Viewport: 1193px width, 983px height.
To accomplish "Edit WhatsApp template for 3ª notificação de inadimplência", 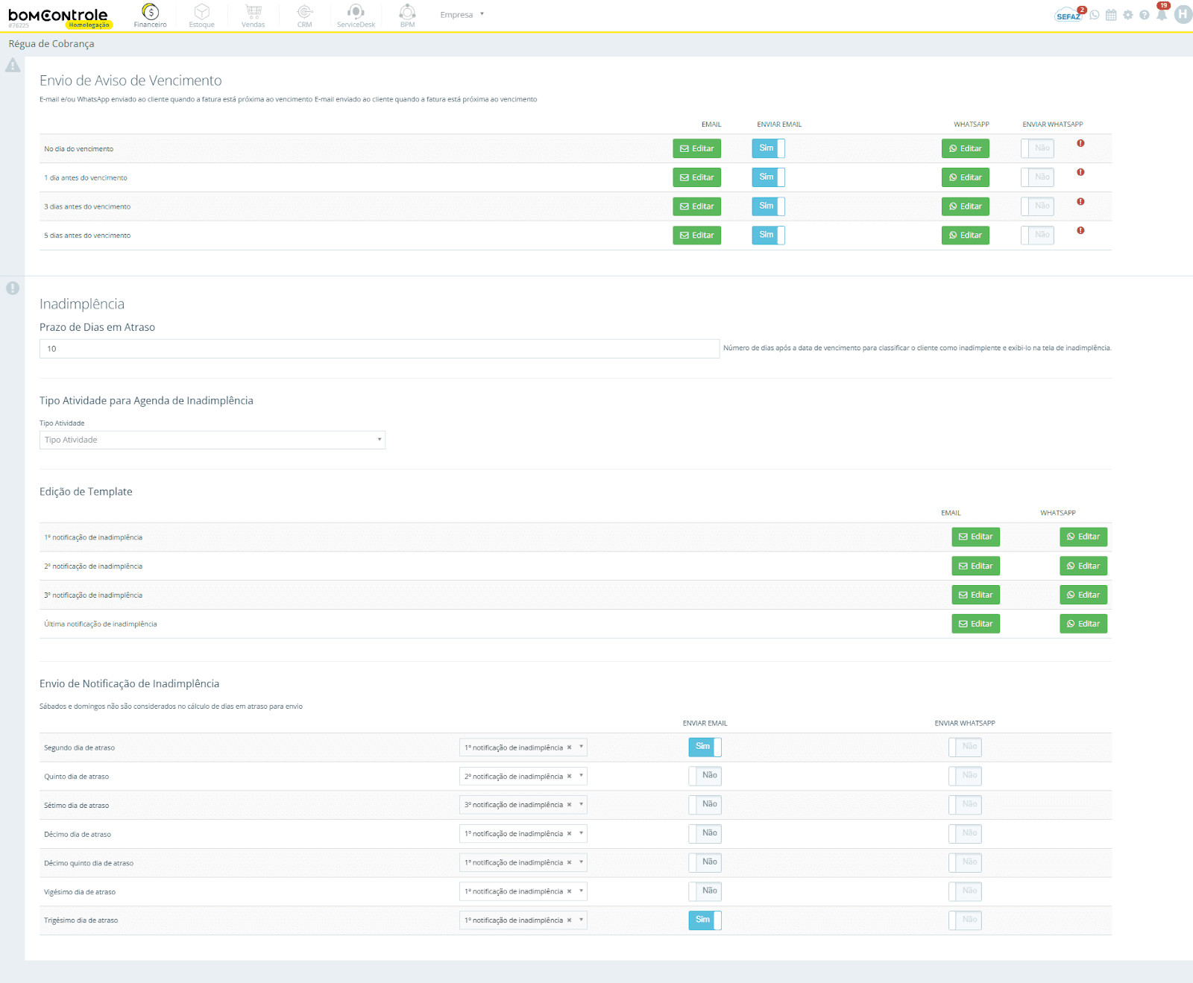I will point(1083,595).
